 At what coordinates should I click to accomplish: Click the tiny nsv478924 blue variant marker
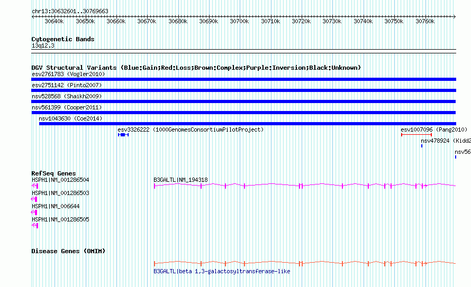[422, 146]
